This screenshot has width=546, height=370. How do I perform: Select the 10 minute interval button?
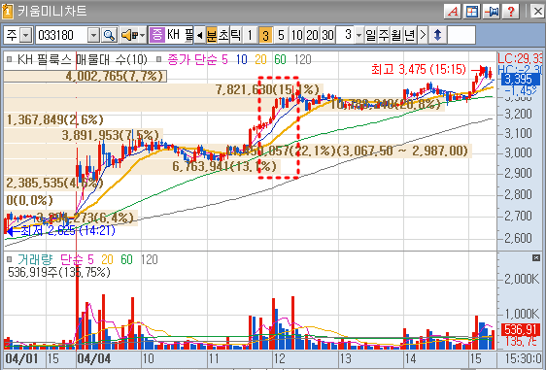(x=296, y=35)
